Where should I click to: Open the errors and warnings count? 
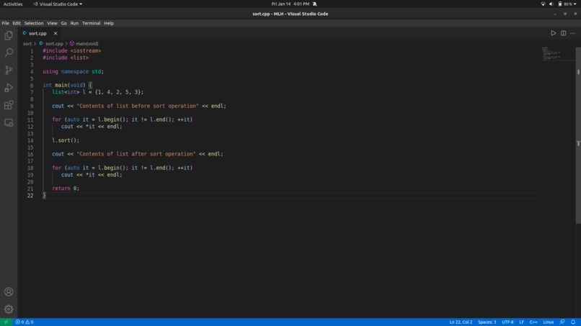coord(25,322)
